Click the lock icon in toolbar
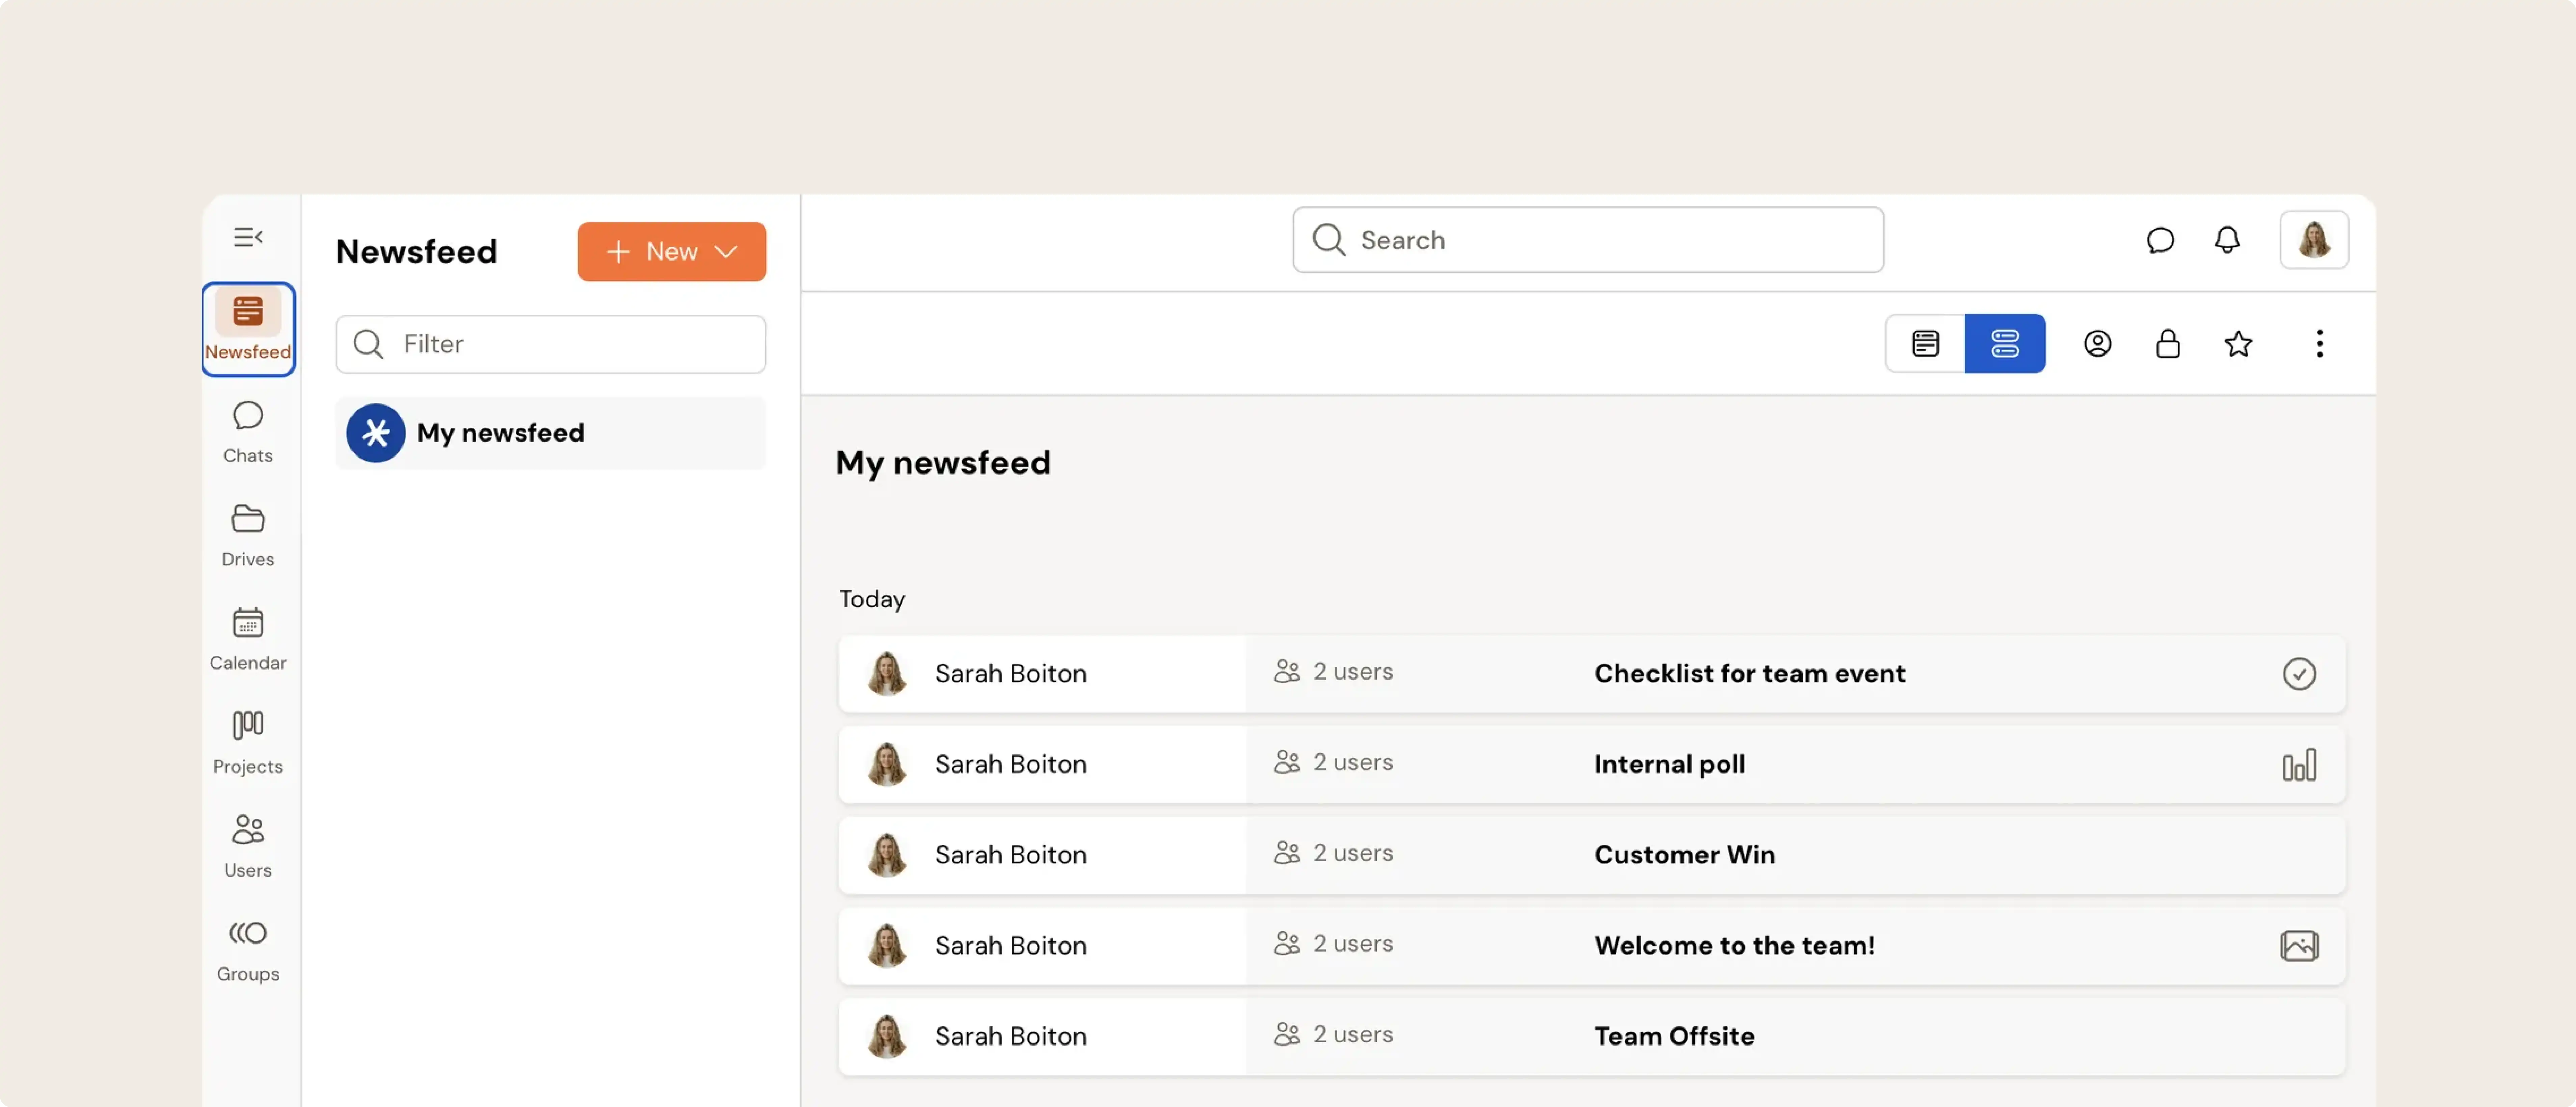The height and width of the screenshot is (1107, 2576). (2168, 344)
